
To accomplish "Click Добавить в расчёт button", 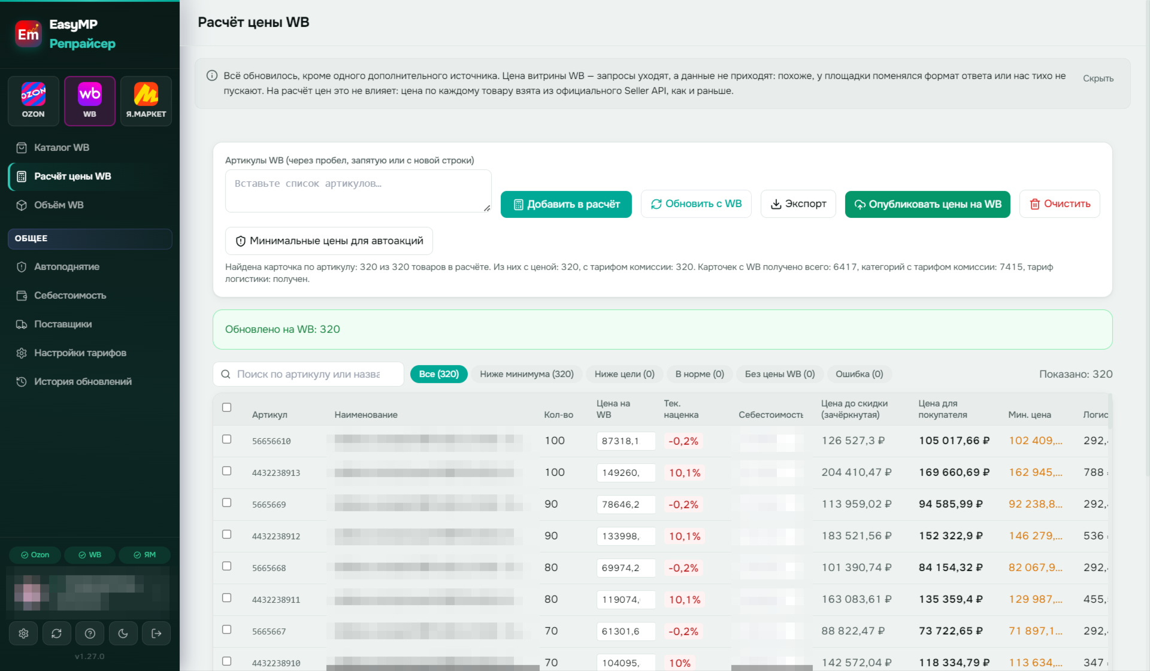I will [x=566, y=204].
